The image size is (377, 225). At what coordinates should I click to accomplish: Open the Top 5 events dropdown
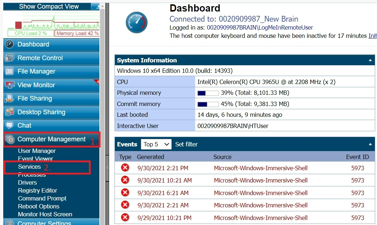coord(156,144)
